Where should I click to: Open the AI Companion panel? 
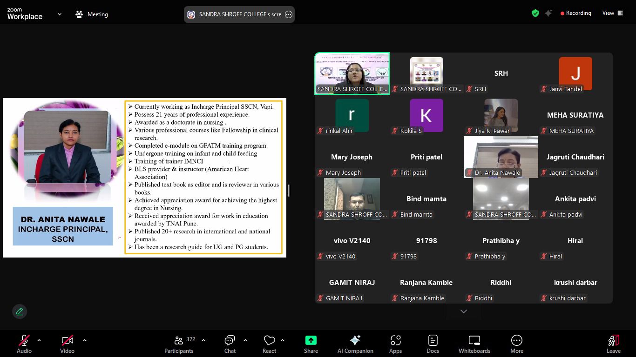(355, 344)
